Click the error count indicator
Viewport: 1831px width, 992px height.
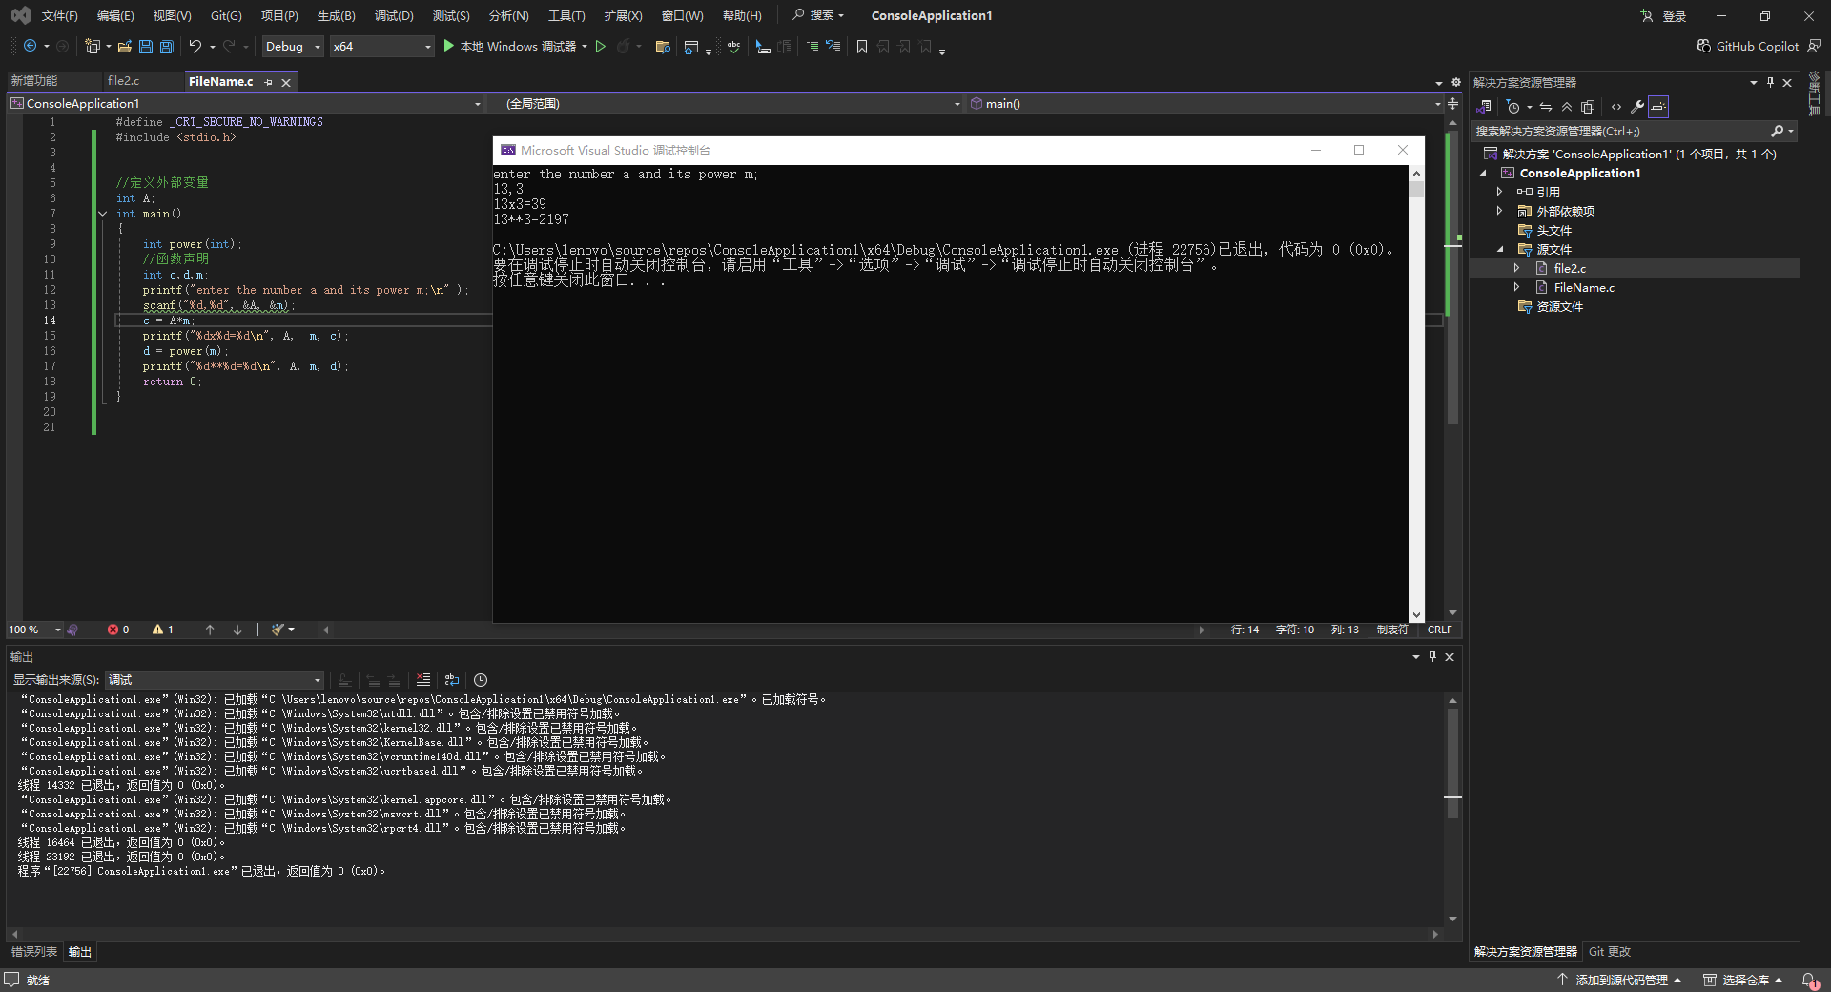pyautogui.click(x=118, y=630)
